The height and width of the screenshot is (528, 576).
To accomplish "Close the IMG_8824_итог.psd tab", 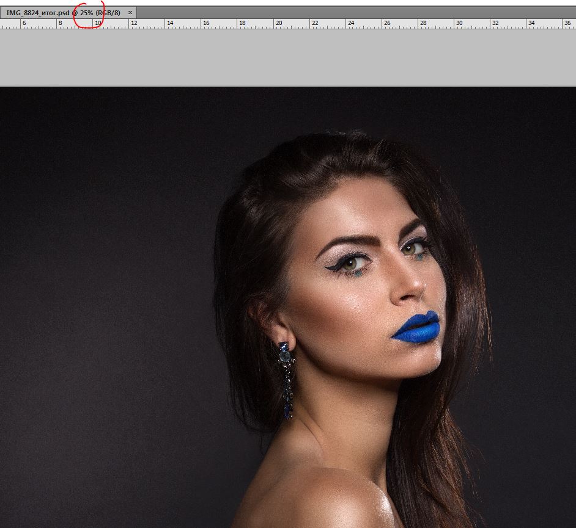I will coord(130,12).
